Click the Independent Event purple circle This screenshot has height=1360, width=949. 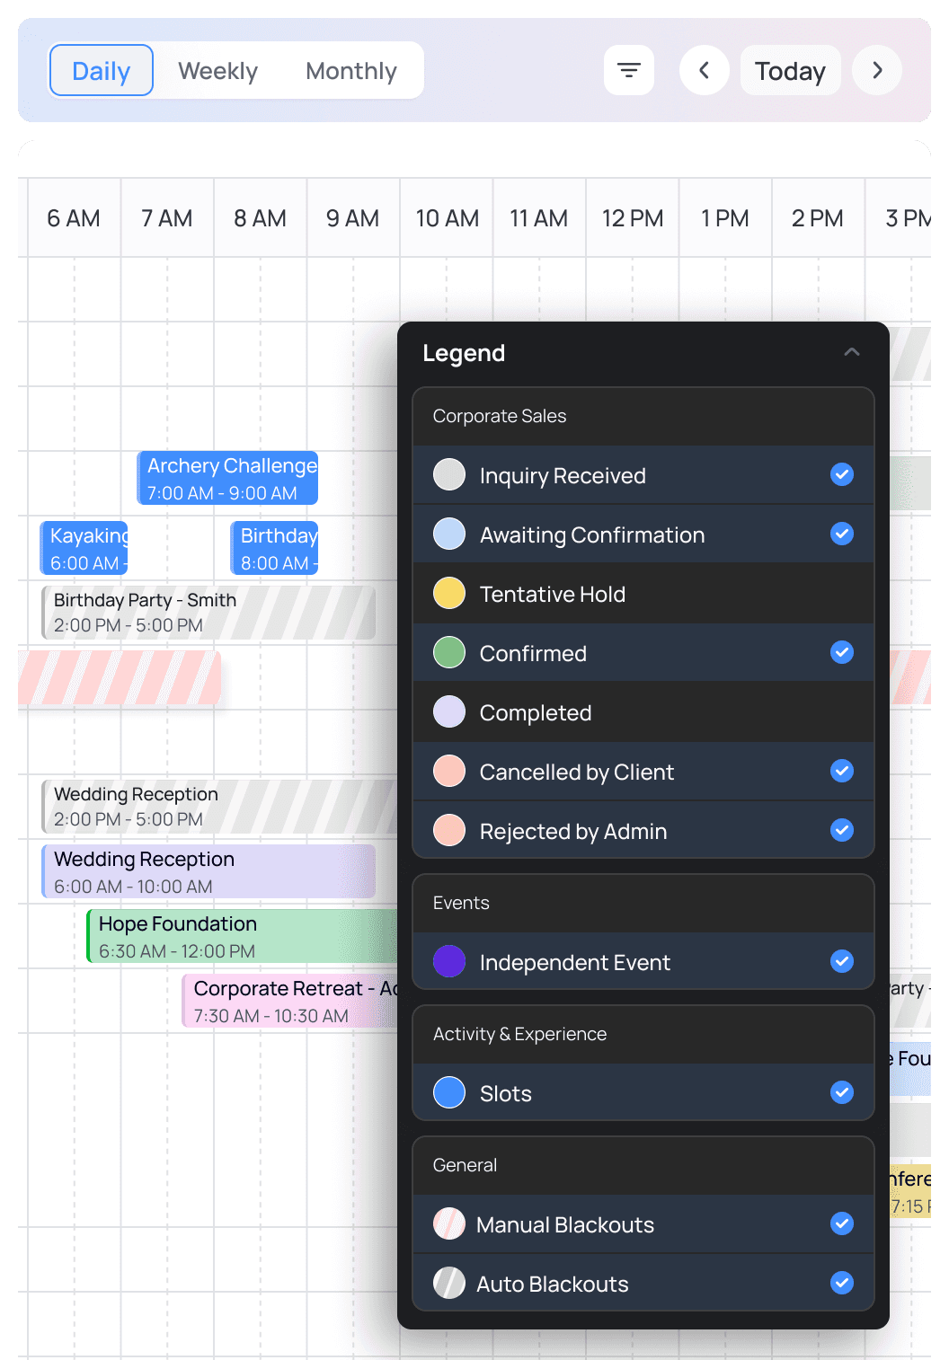pos(448,961)
